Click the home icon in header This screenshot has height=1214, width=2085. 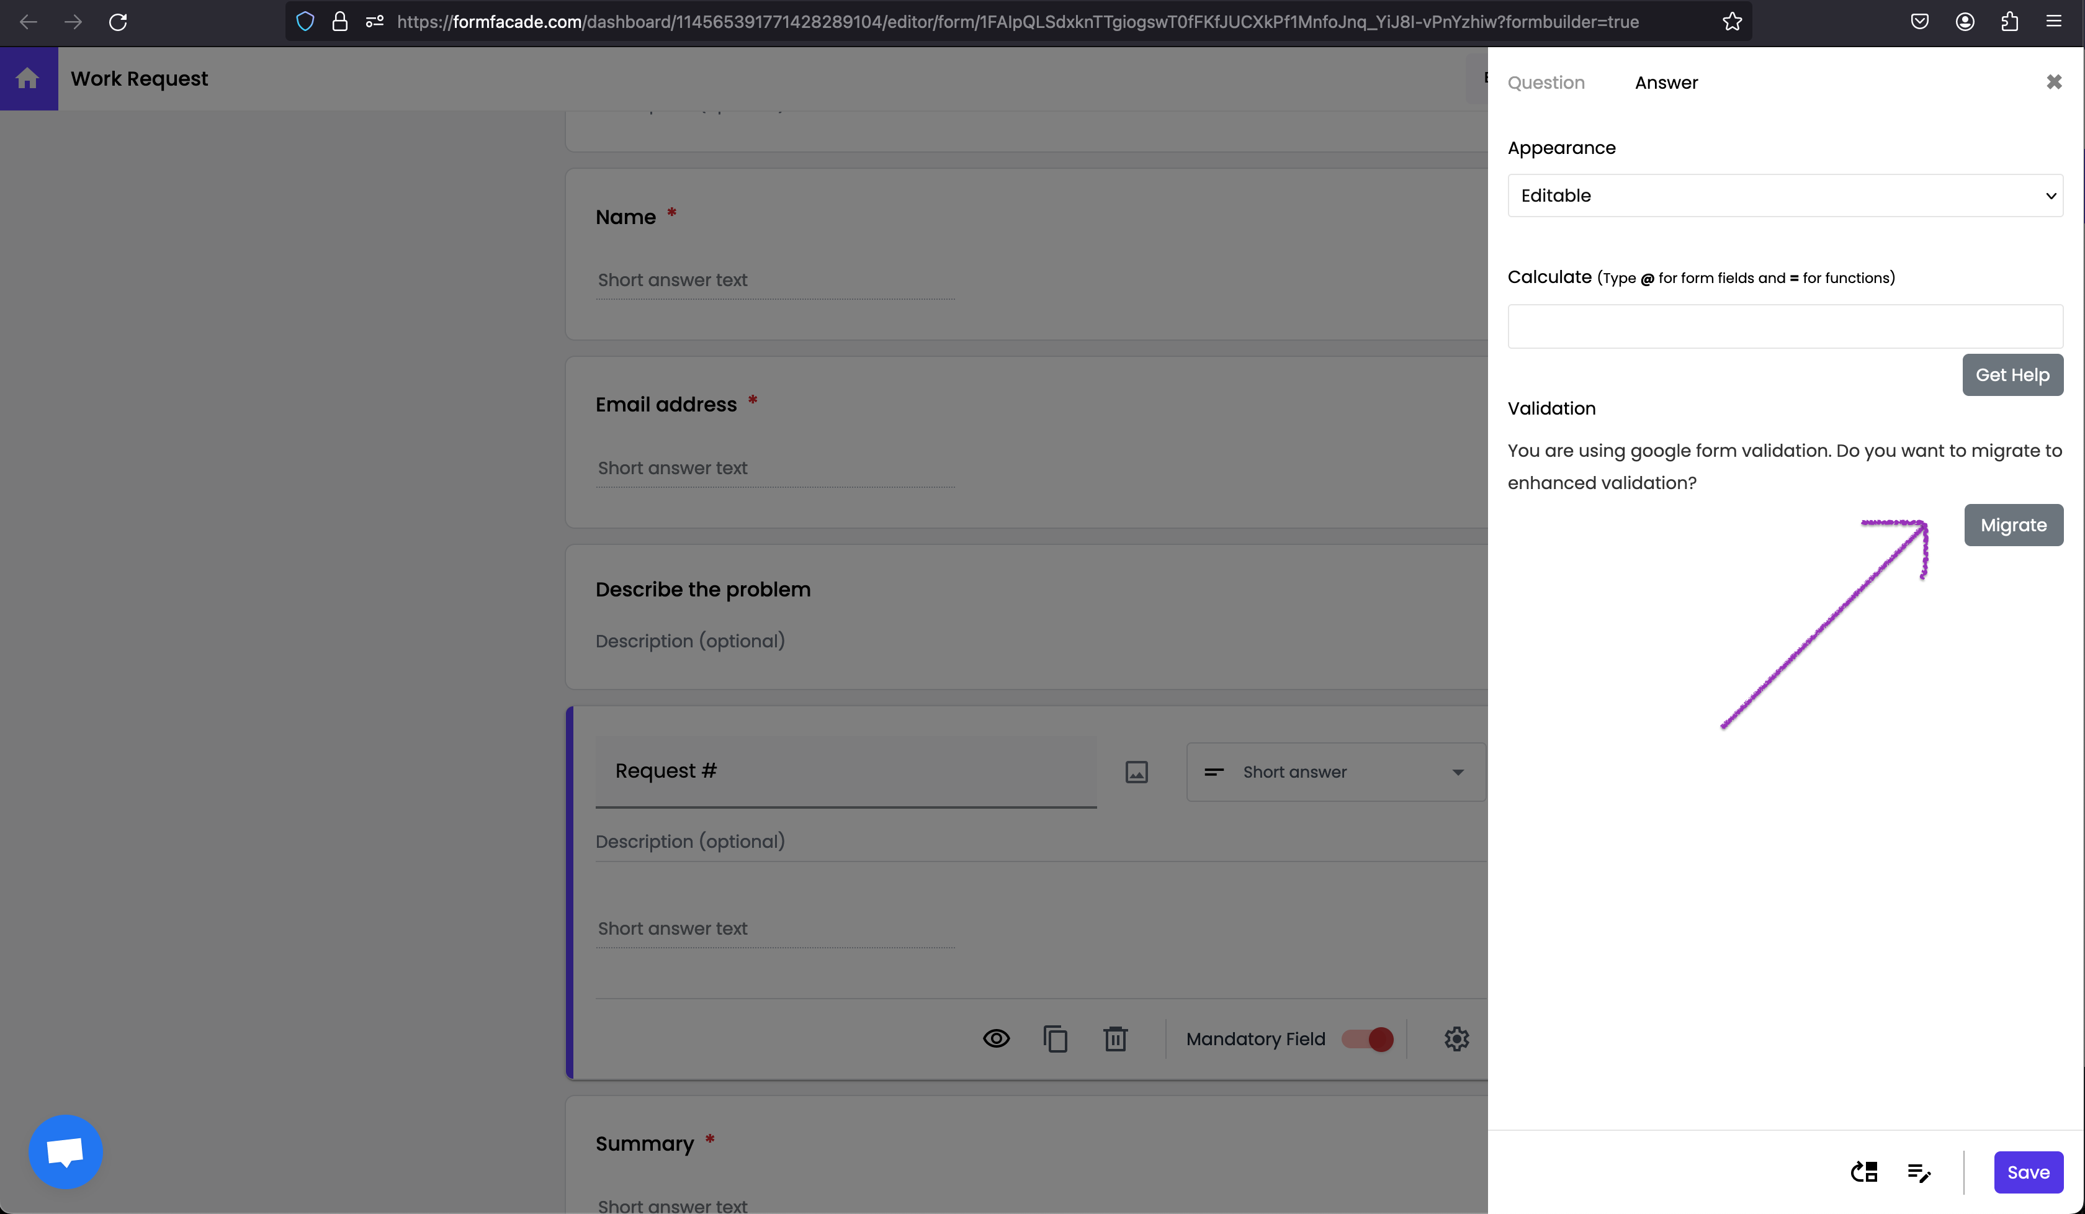pyautogui.click(x=28, y=79)
